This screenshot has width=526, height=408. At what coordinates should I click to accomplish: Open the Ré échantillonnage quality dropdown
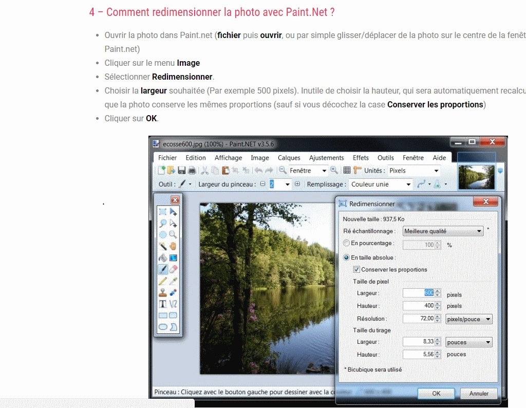pos(443,231)
